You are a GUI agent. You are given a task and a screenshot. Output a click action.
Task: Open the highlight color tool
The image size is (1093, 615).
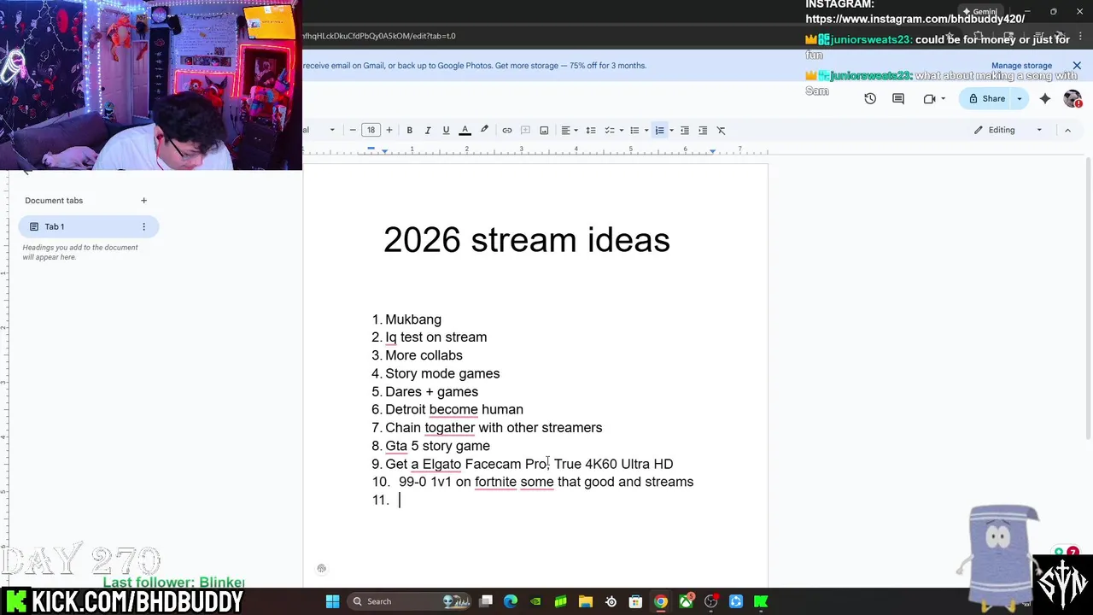point(484,130)
